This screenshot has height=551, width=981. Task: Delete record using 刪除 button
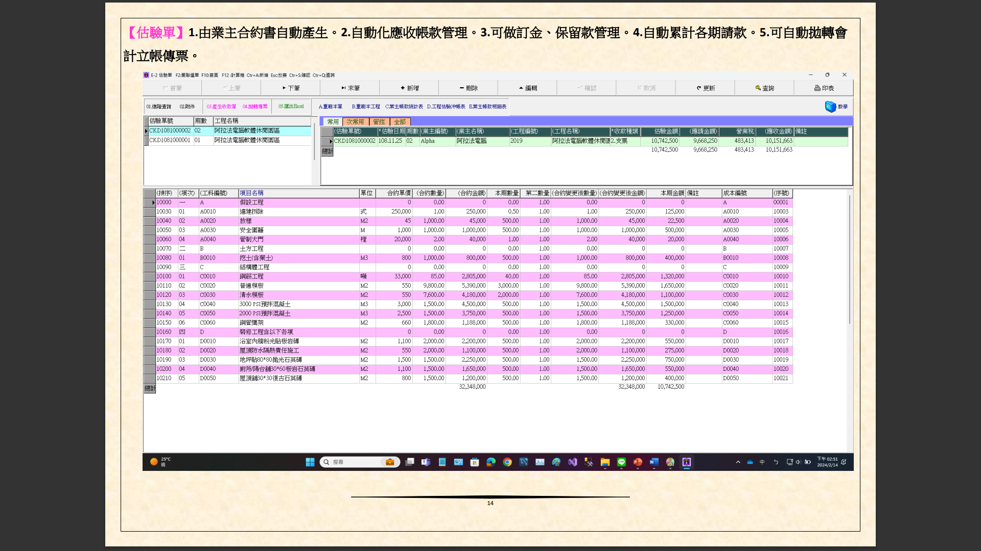[x=468, y=88]
